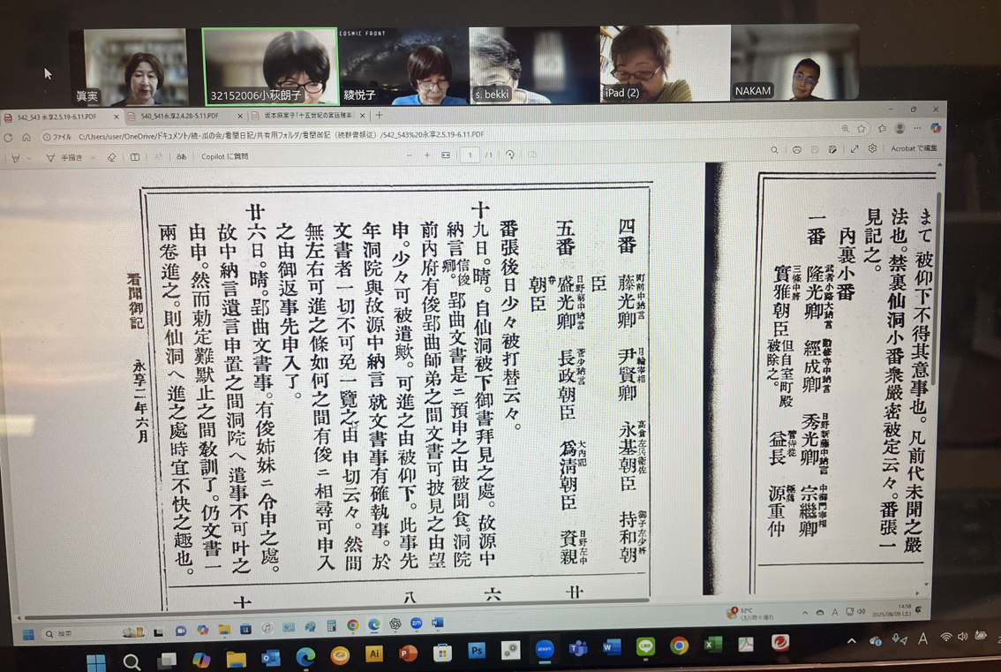Toggle the 手描き drawing tool
The height and width of the screenshot is (672, 1001).
click(64, 158)
